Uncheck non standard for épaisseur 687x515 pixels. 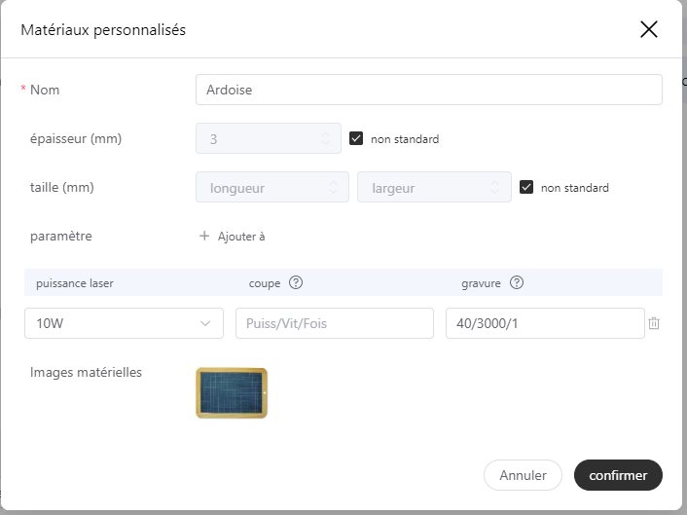point(356,138)
